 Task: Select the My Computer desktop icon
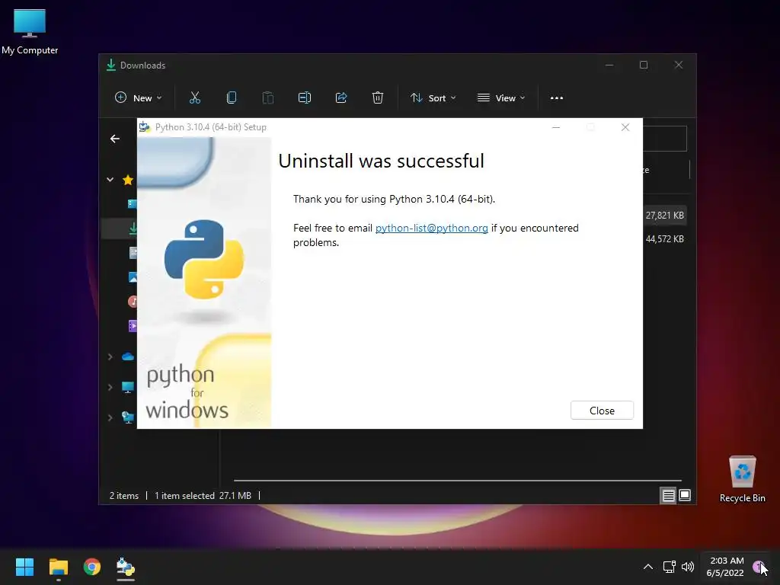[x=30, y=31]
